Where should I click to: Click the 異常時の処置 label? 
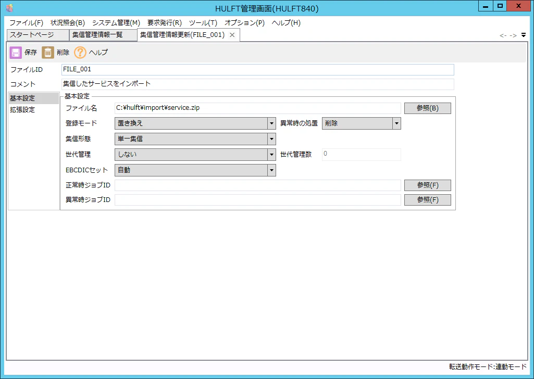tap(299, 123)
